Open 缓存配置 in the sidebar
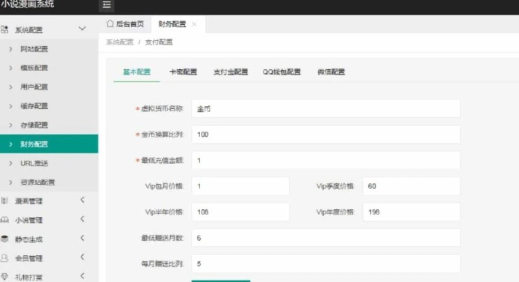 [x=49, y=106]
